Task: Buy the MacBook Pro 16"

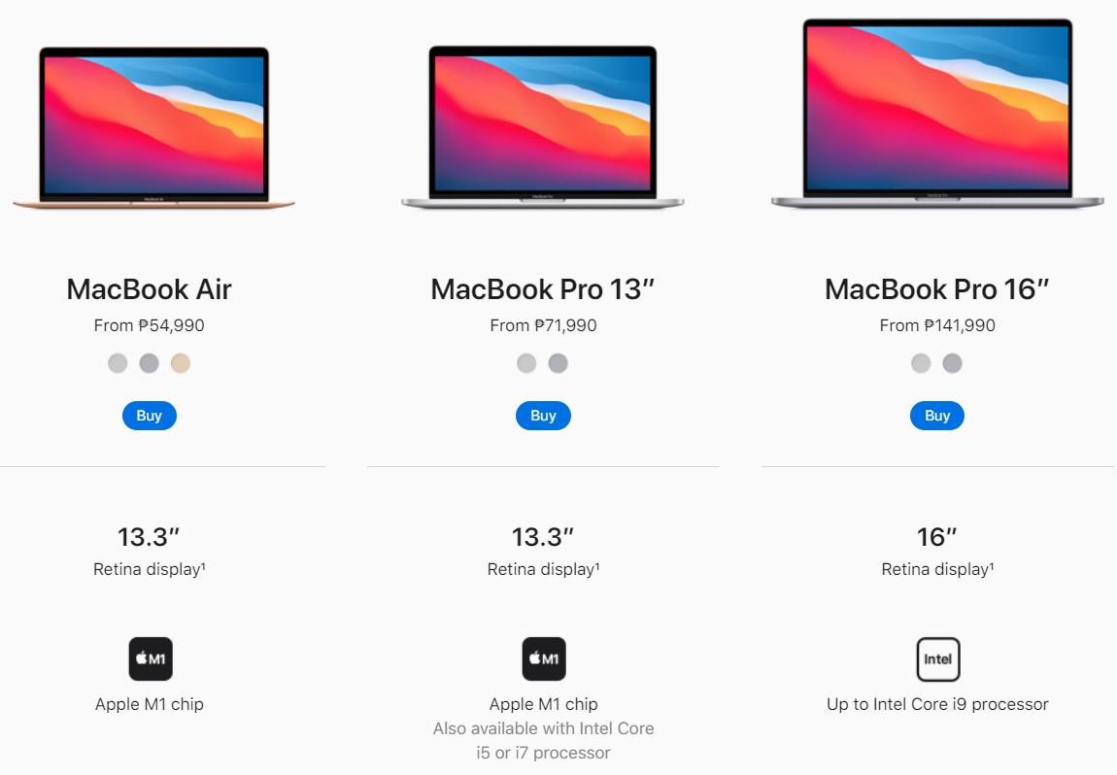Action: (x=937, y=416)
